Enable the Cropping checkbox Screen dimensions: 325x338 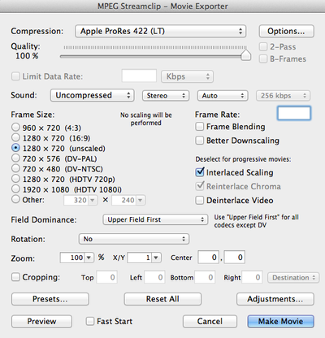point(15,277)
